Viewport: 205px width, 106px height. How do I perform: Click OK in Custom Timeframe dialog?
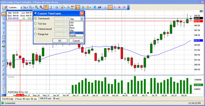[x=60, y=41]
